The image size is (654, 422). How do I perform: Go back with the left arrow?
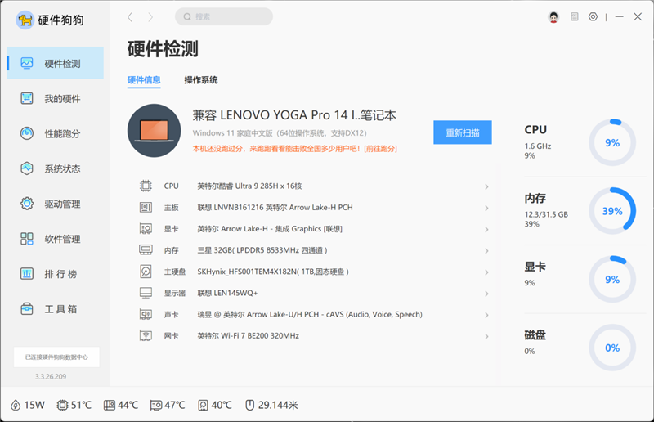click(x=130, y=17)
